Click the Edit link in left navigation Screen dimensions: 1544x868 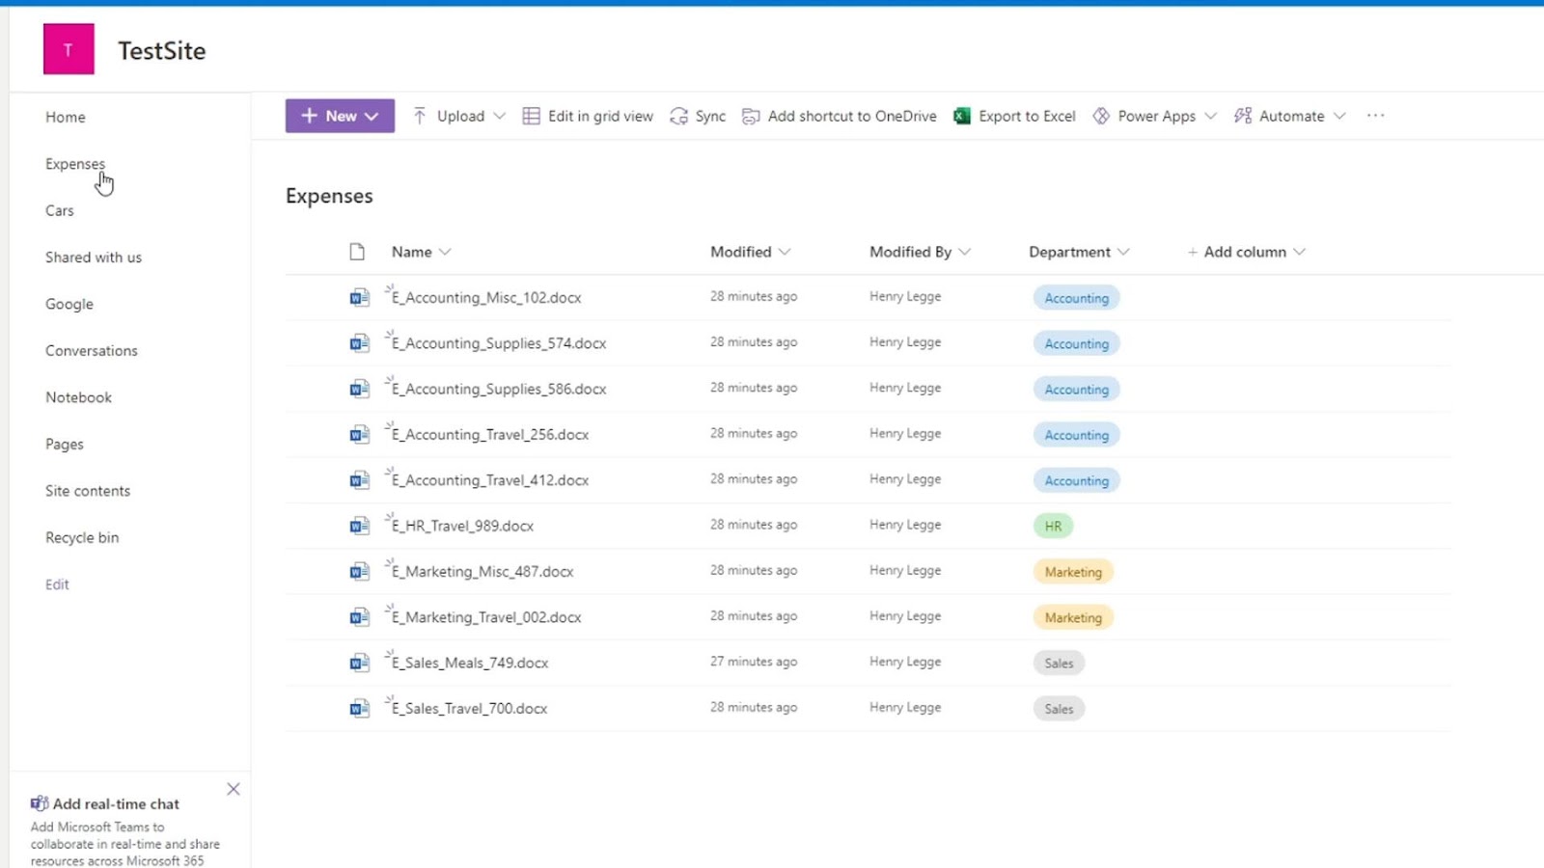57,584
